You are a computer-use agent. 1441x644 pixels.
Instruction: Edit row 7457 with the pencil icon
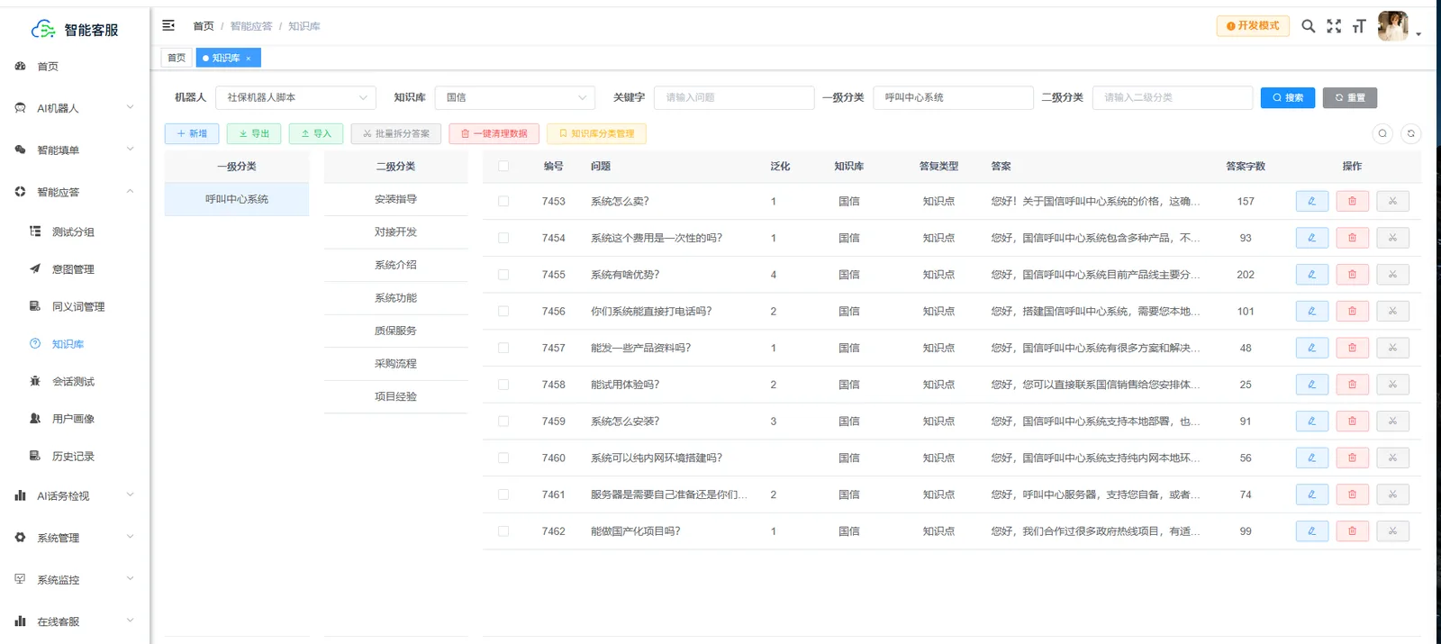coord(1311,348)
